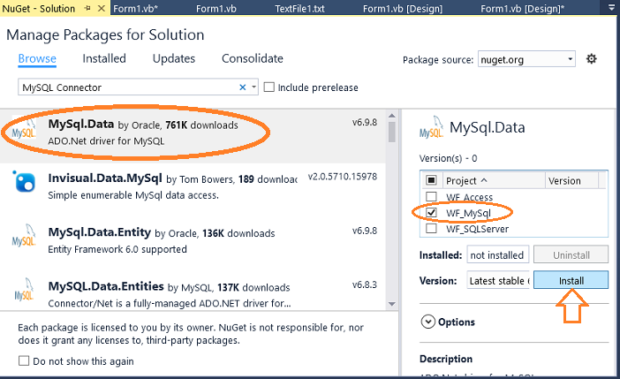This screenshot has width=620, height=379.
Task: Check the WF_SQLServer project checkbox
Action: [431, 229]
